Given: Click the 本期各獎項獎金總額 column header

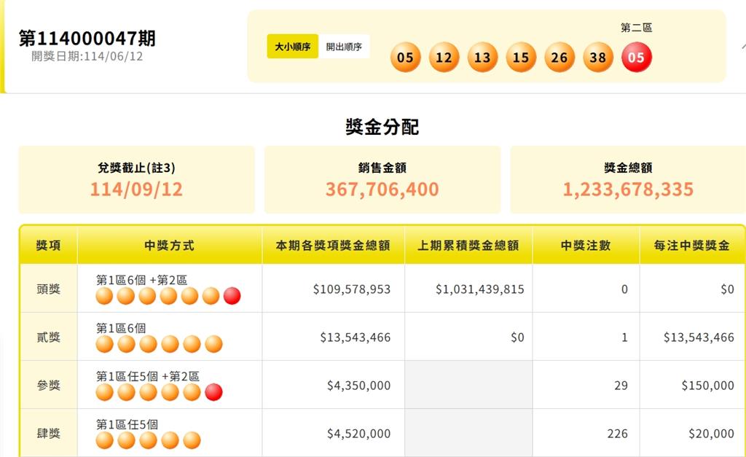Looking at the screenshot, I should click(333, 246).
